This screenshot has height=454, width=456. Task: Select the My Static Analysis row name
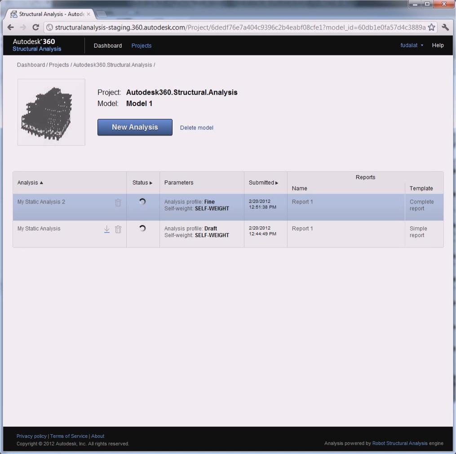[x=39, y=229]
